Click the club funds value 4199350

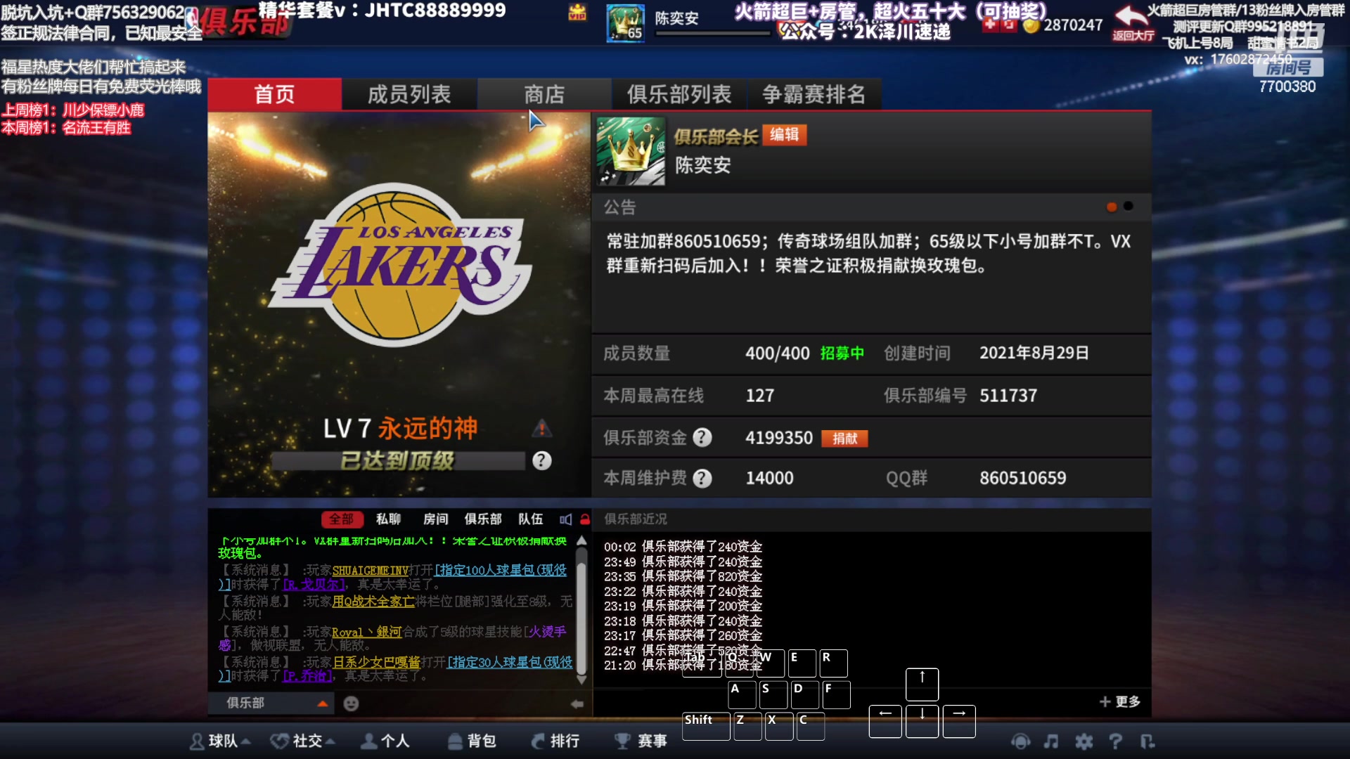point(779,438)
